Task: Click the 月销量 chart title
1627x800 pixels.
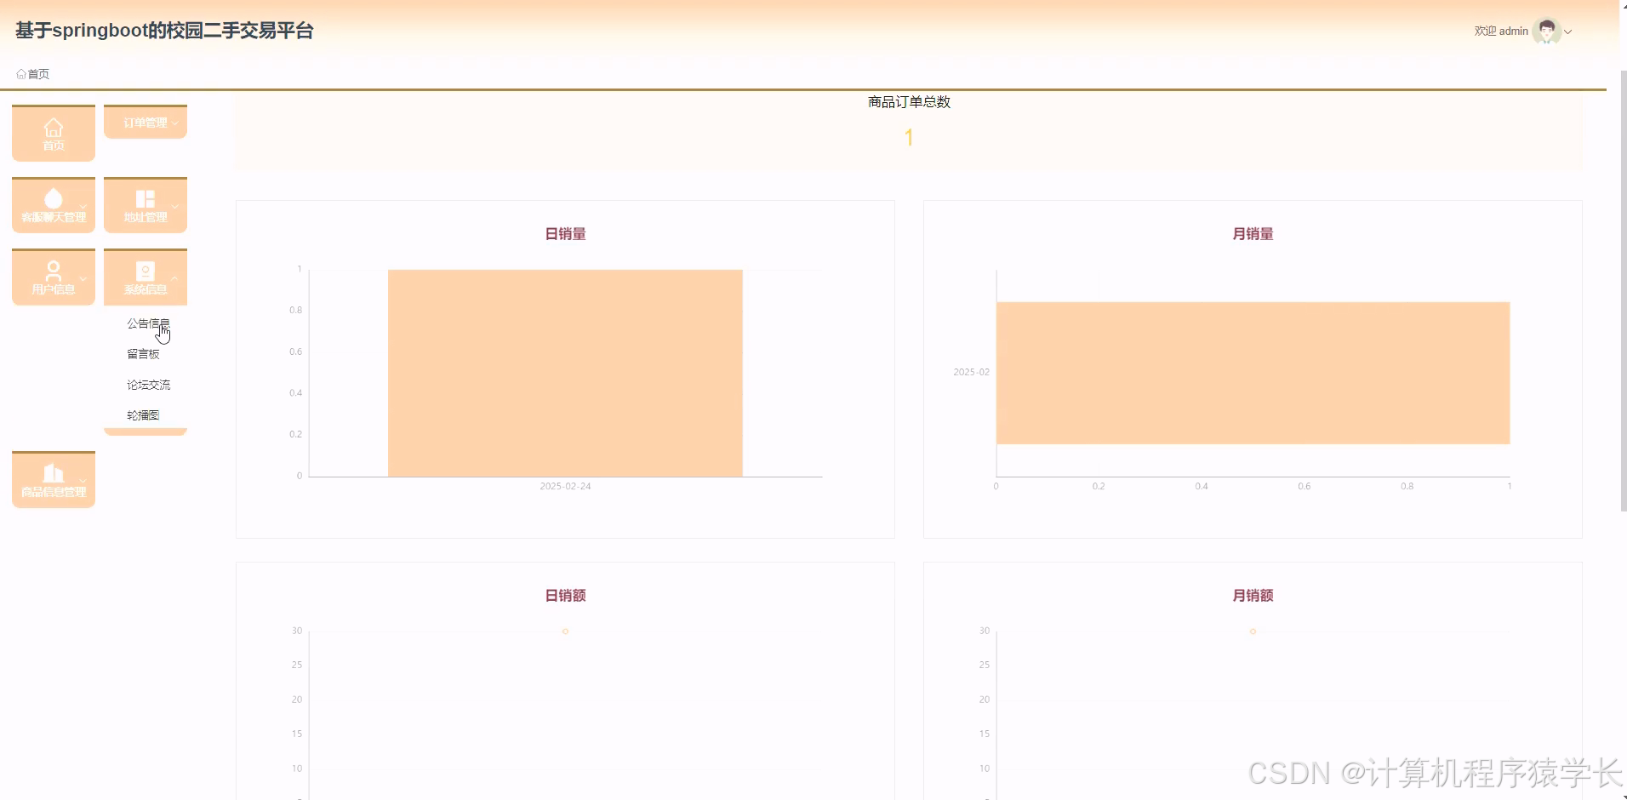Action: [1253, 234]
